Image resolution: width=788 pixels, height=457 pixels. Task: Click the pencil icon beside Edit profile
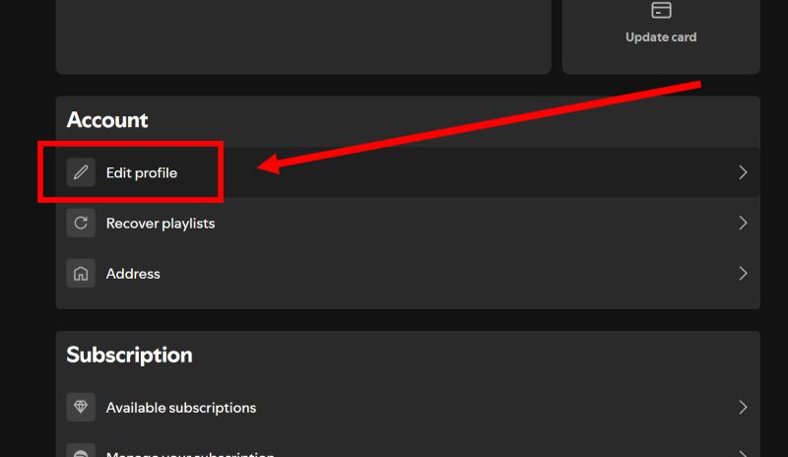click(81, 172)
